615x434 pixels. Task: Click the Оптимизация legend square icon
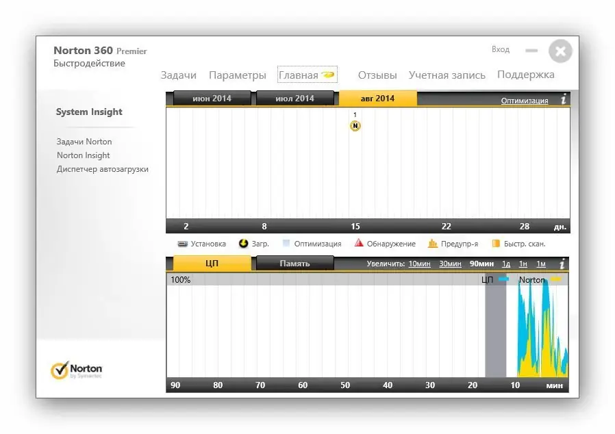click(286, 244)
